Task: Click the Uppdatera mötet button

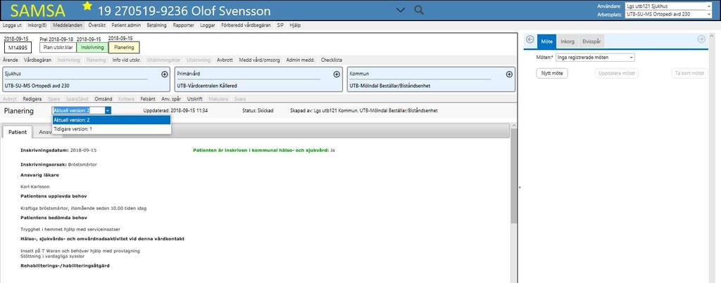Action: (617, 74)
